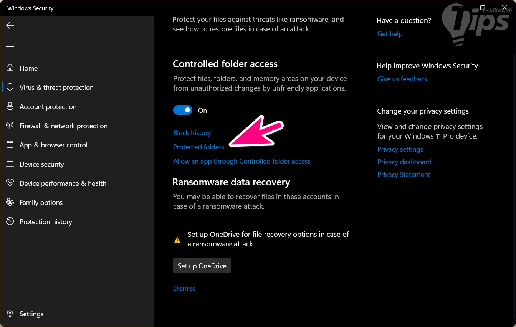
Task: Click the Home house icon
Action: point(10,68)
